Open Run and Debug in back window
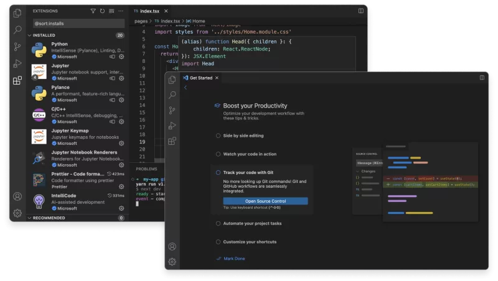 [x=17, y=63]
